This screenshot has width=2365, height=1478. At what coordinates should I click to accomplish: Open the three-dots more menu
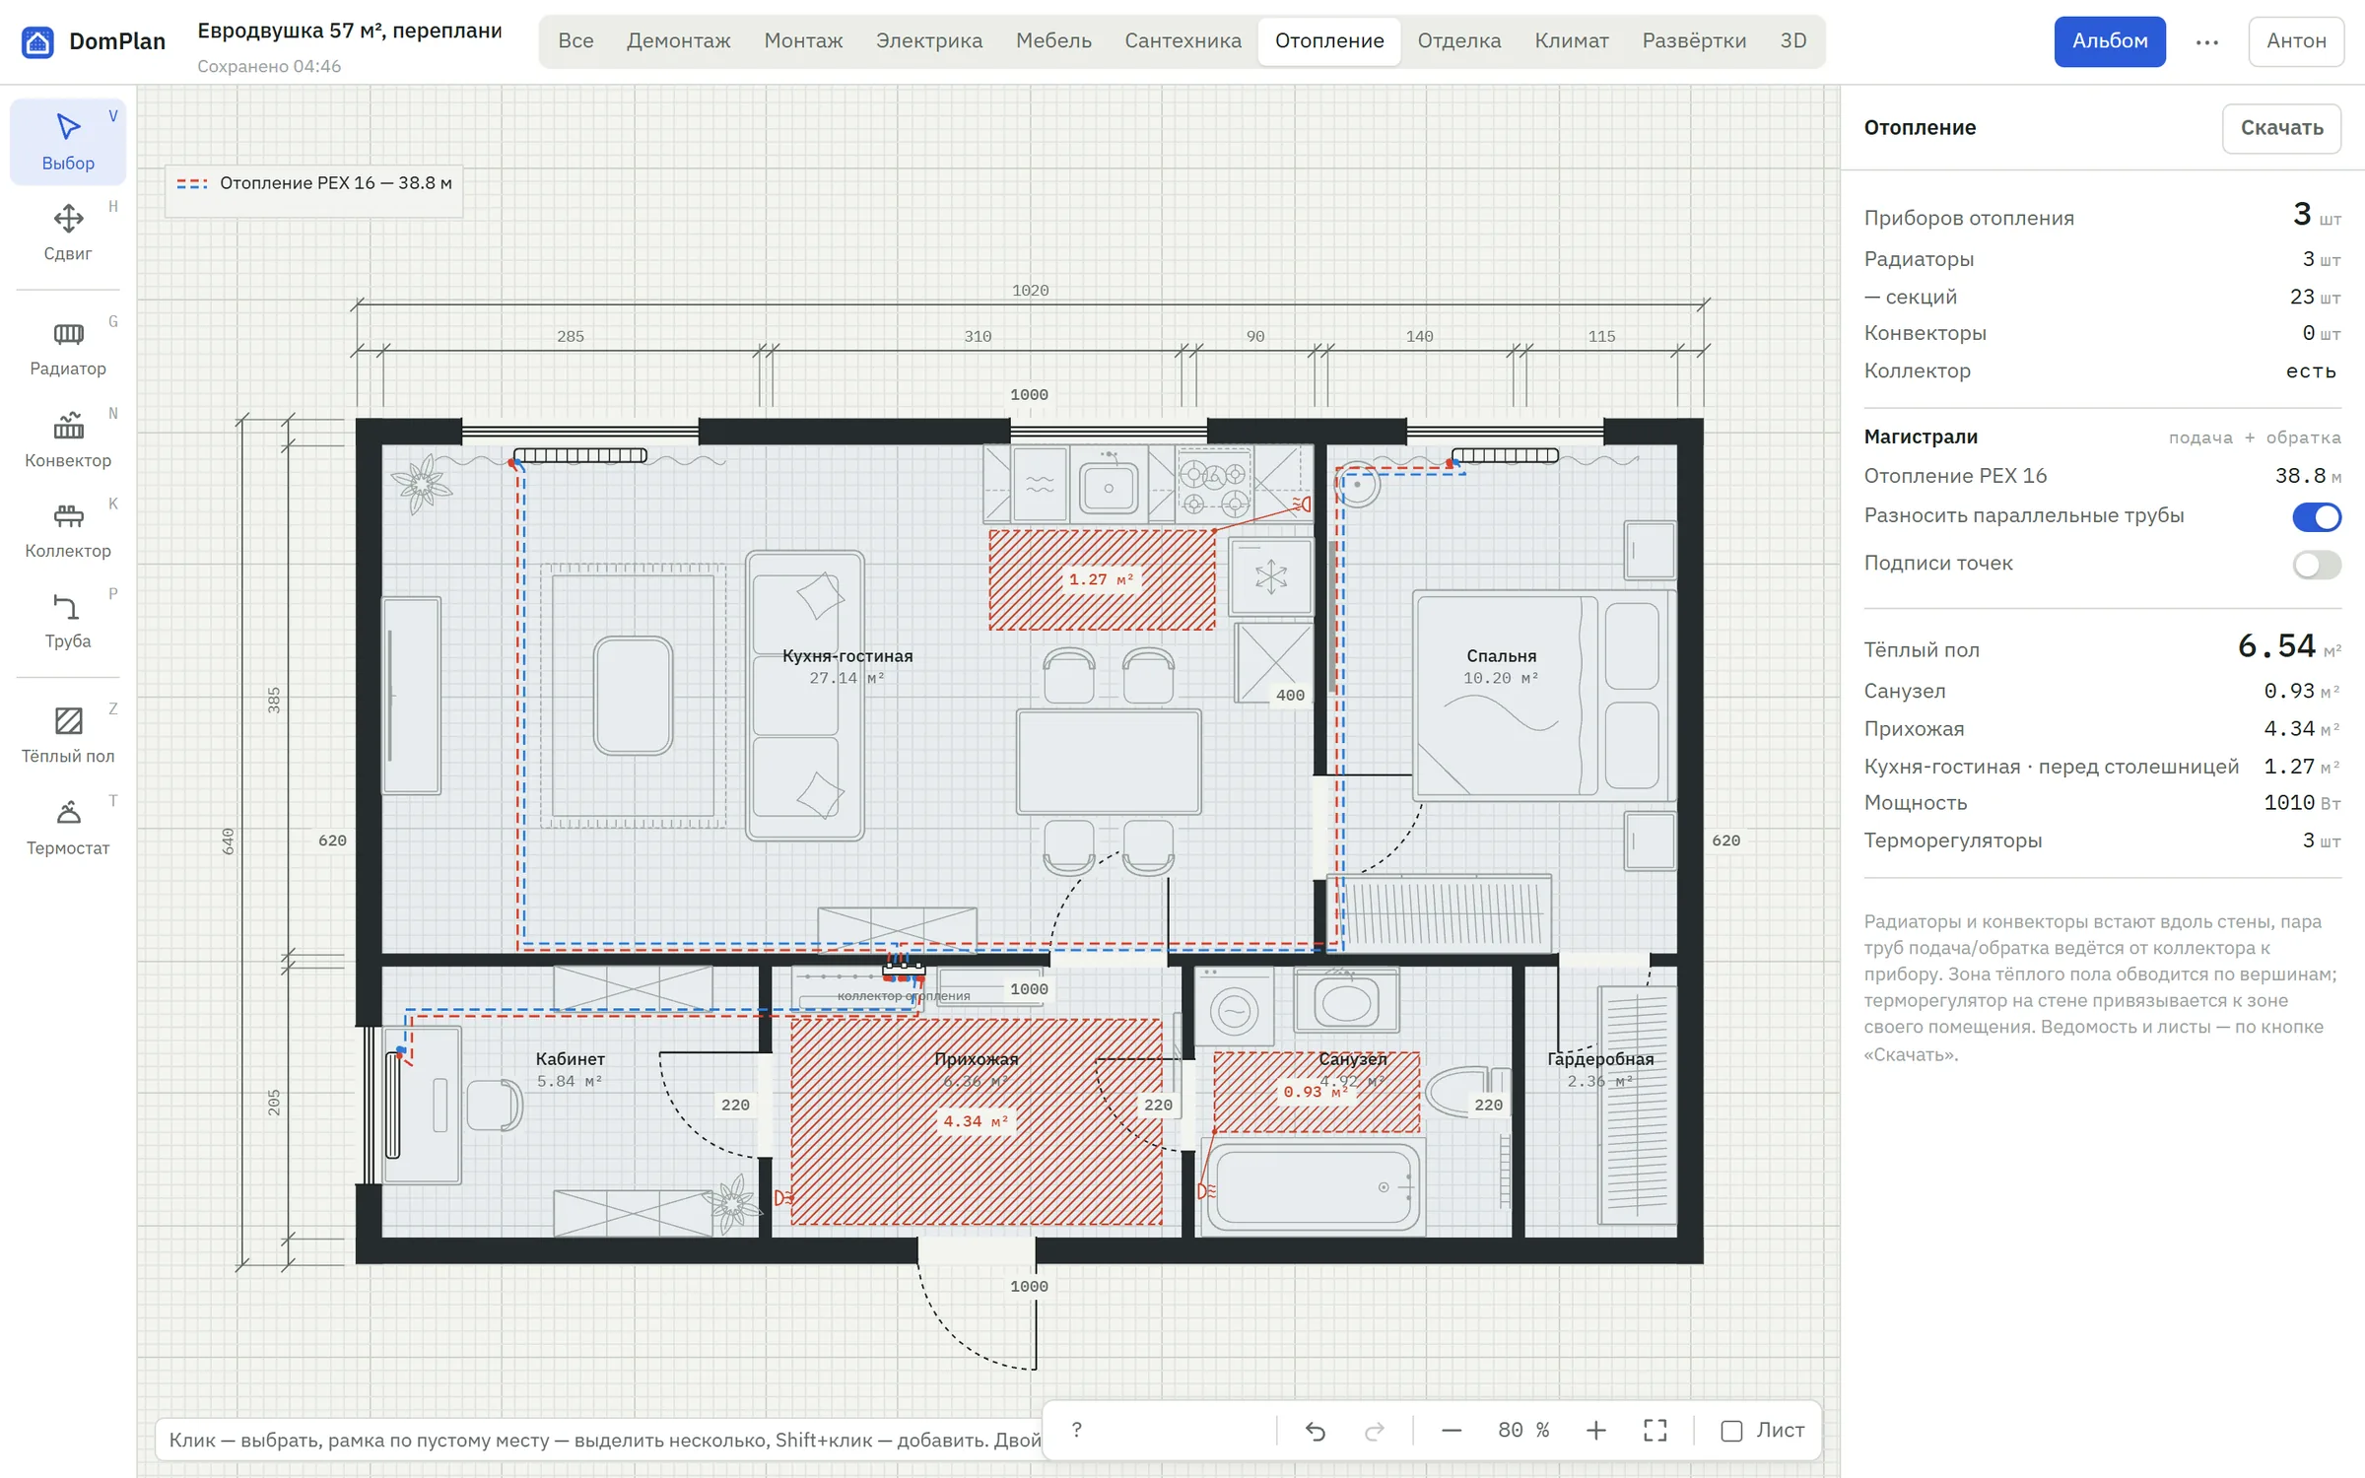2207,41
